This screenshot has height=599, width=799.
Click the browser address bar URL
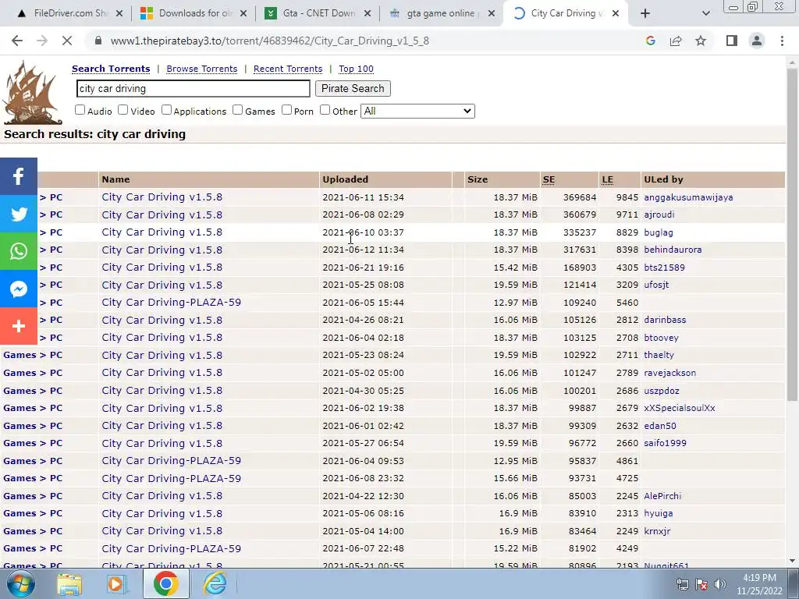[x=269, y=41]
